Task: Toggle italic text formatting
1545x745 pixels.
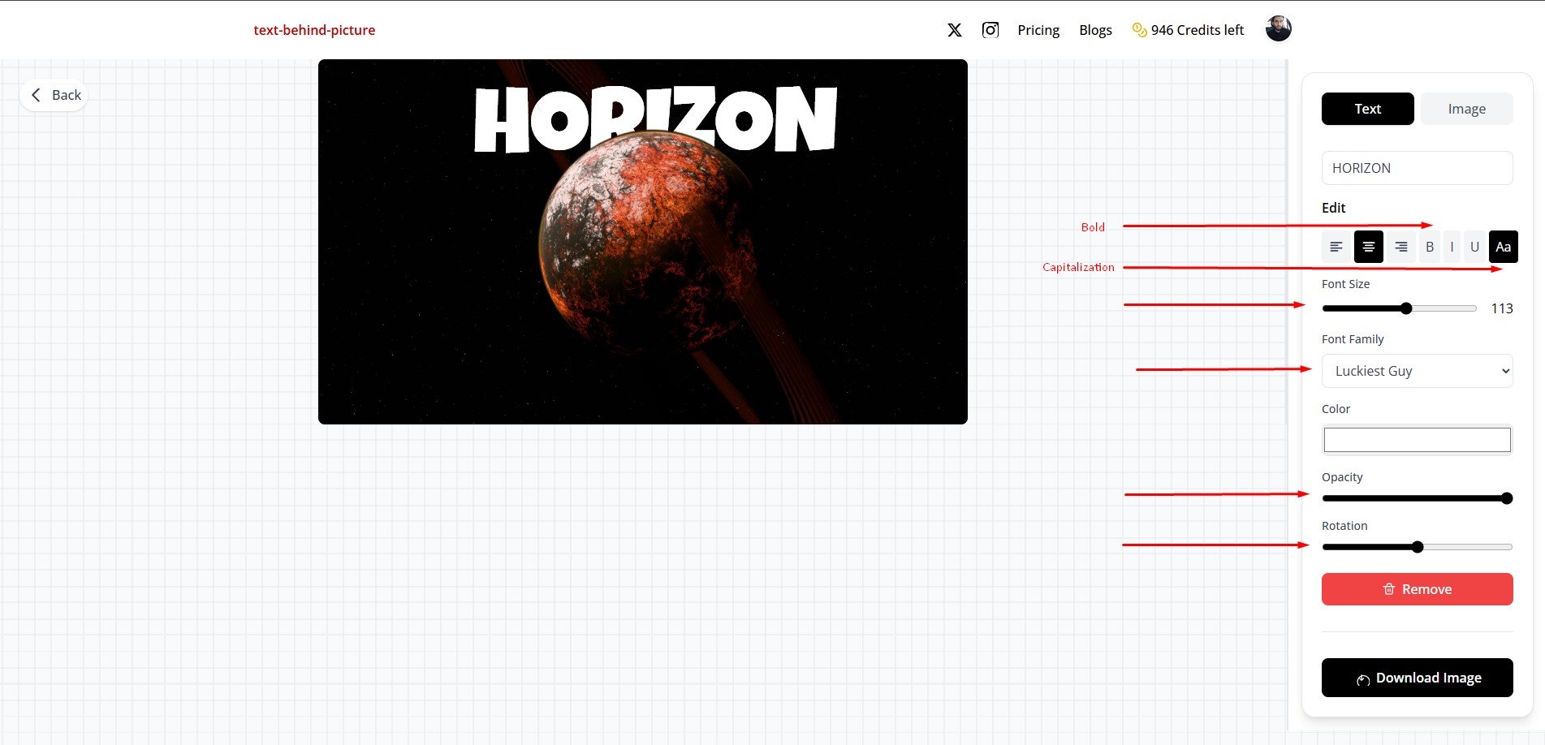Action: (x=1452, y=247)
